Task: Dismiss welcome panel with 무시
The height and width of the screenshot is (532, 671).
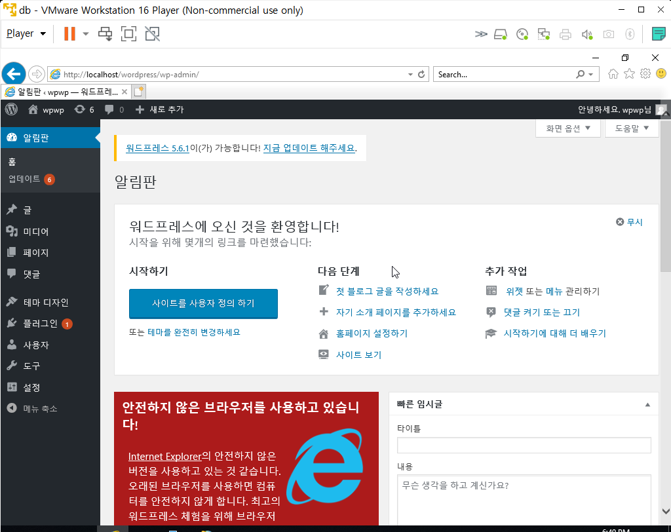Action: point(630,221)
